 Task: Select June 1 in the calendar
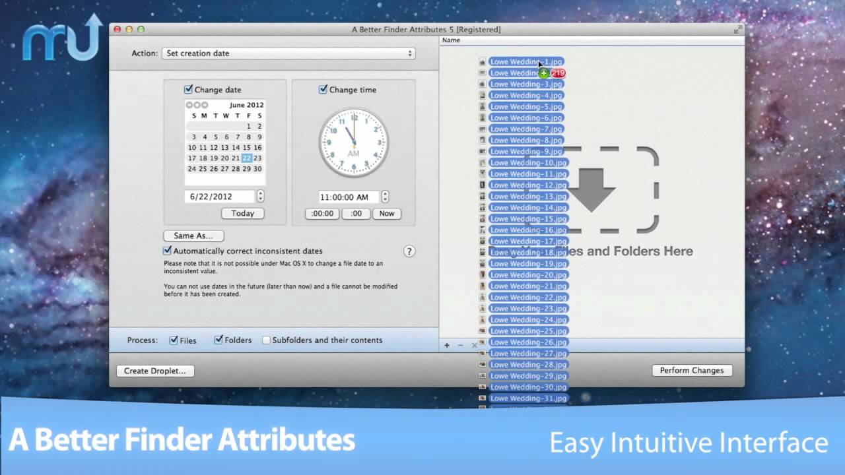249,127
